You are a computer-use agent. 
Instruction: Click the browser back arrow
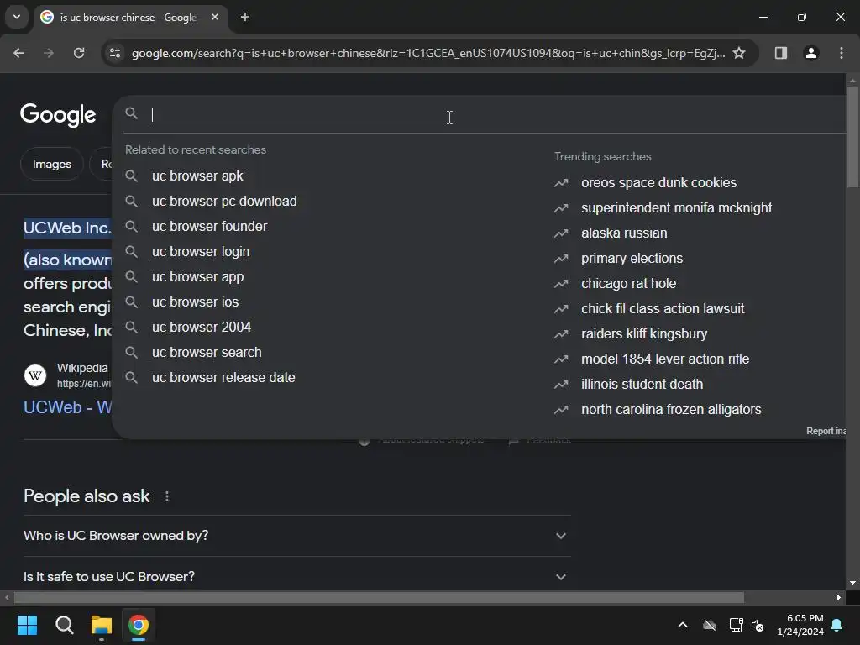[18, 53]
